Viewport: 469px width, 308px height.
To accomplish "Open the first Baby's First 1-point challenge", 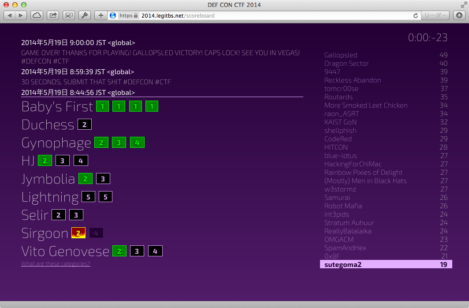I will coord(102,106).
